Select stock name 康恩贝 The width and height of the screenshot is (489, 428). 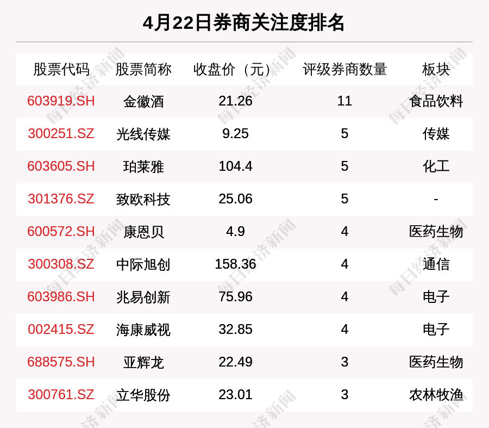pyautogui.click(x=143, y=232)
